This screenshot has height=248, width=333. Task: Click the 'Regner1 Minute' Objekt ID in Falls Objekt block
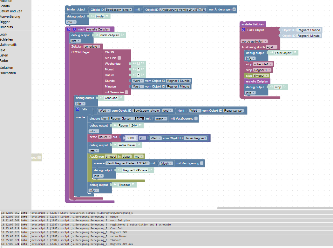308,36
